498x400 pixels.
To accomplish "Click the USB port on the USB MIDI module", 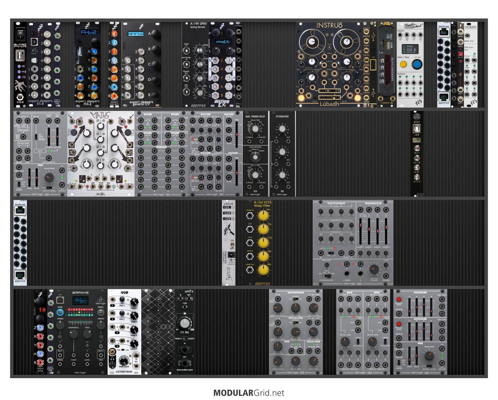I will click(x=417, y=129).
